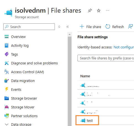This screenshot has width=134, height=126.
Task: Click the Overview icon
Action: 7,37
